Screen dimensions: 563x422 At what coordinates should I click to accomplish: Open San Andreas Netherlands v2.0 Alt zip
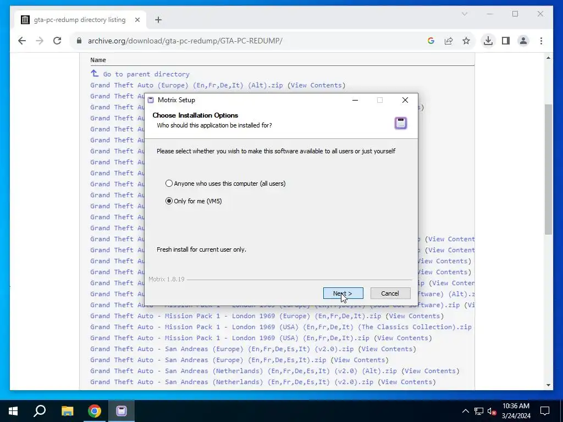pyautogui.click(x=244, y=371)
